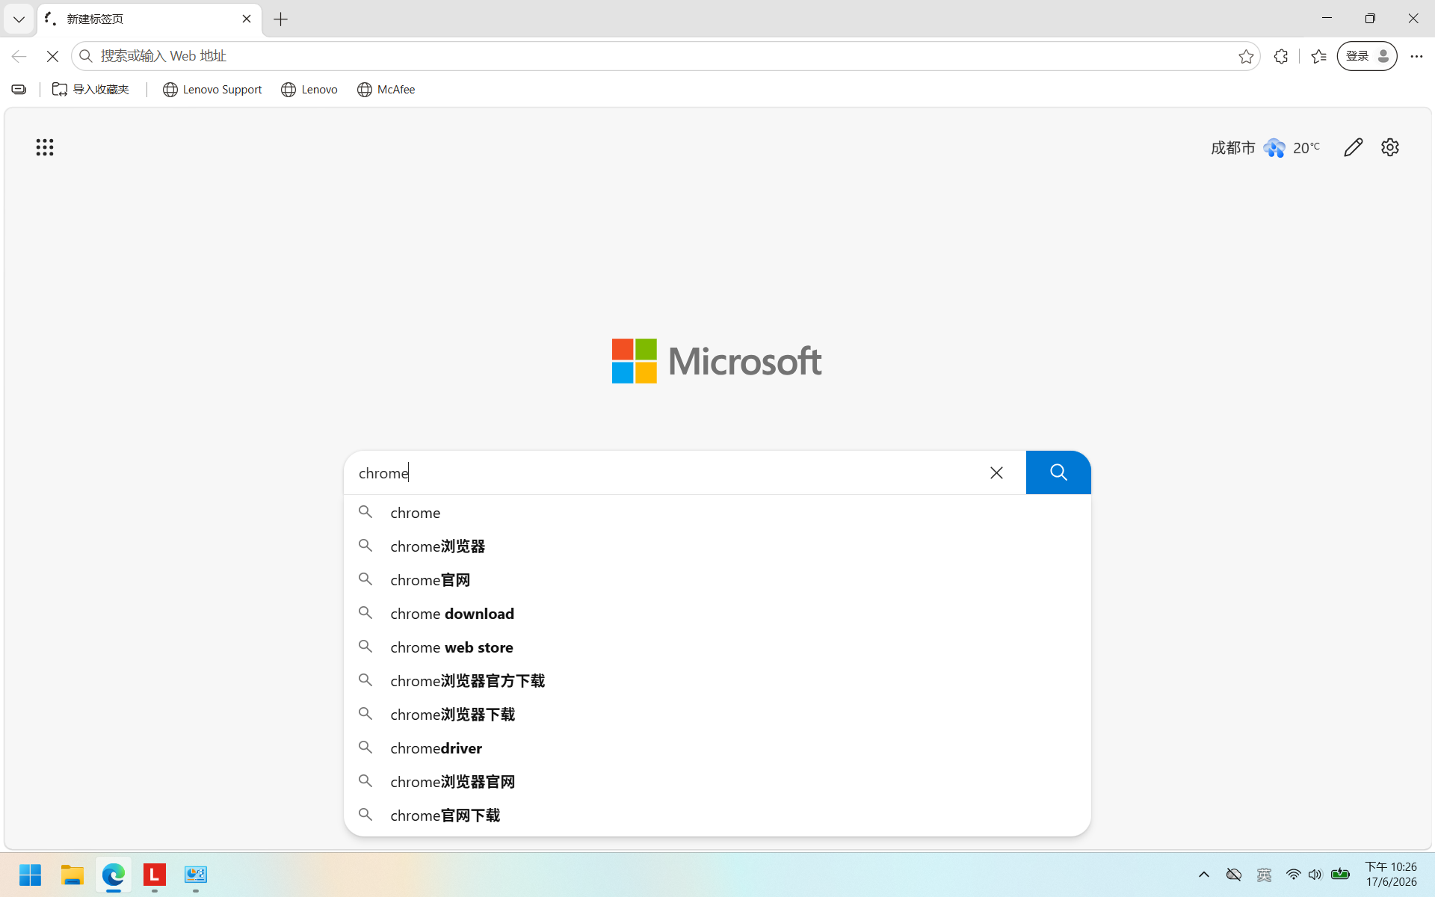The height and width of the screenshot is (897, 1435).
Task: Open the monitor app in taskbar
Action: [x=196, y=875]
